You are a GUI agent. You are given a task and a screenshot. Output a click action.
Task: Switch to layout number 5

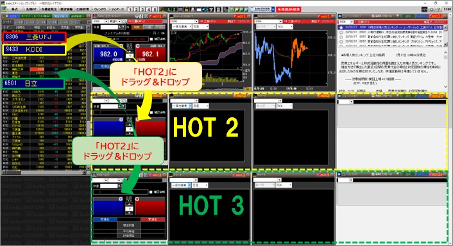point(155,10)
